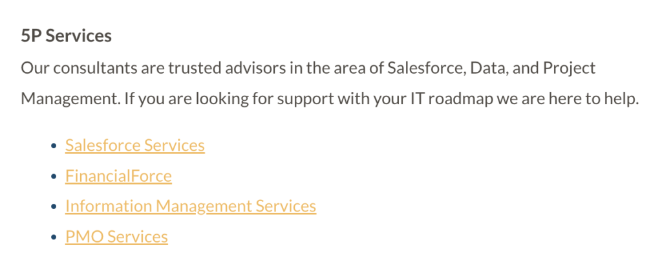Click the bullet beside PMO Services

click(54, 237)
